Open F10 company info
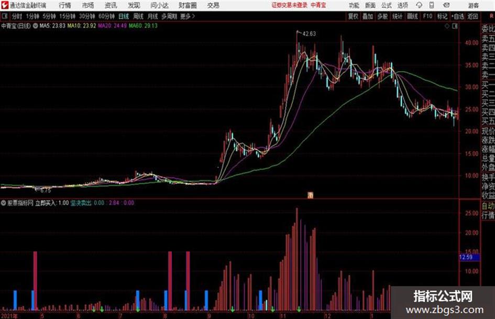 [x=427, y=16]
